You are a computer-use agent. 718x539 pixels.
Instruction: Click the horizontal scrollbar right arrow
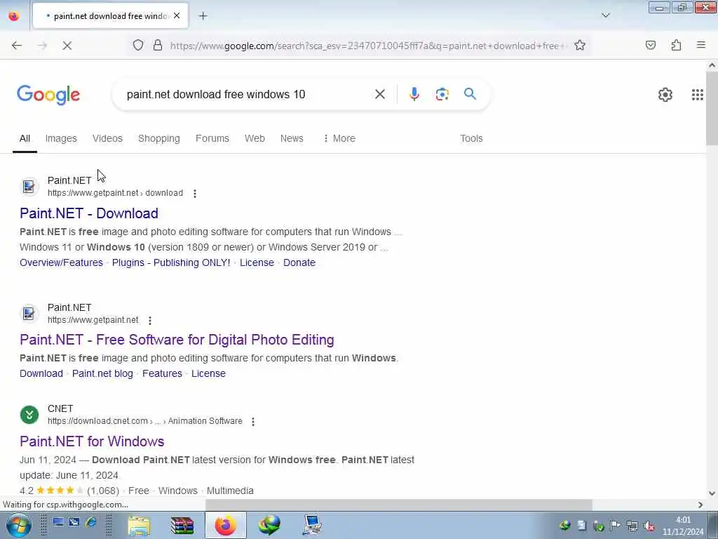(x=700, y=505)
